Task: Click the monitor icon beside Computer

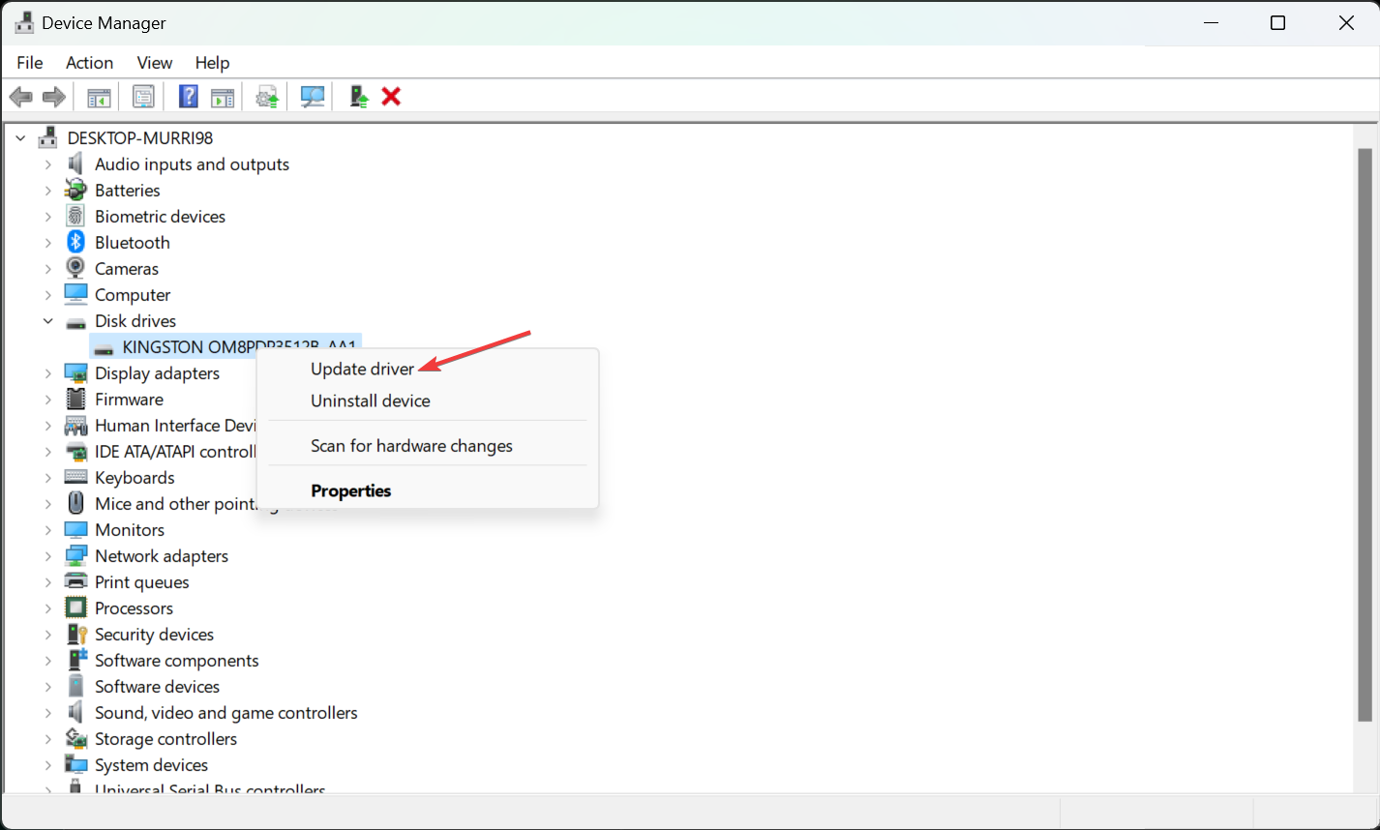Action: [75, 294]
